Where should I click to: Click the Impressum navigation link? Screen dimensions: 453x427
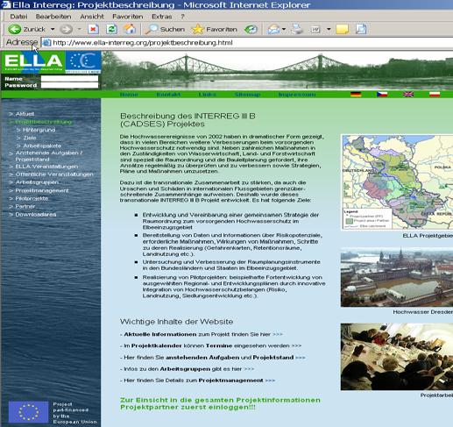pos(297,95)
